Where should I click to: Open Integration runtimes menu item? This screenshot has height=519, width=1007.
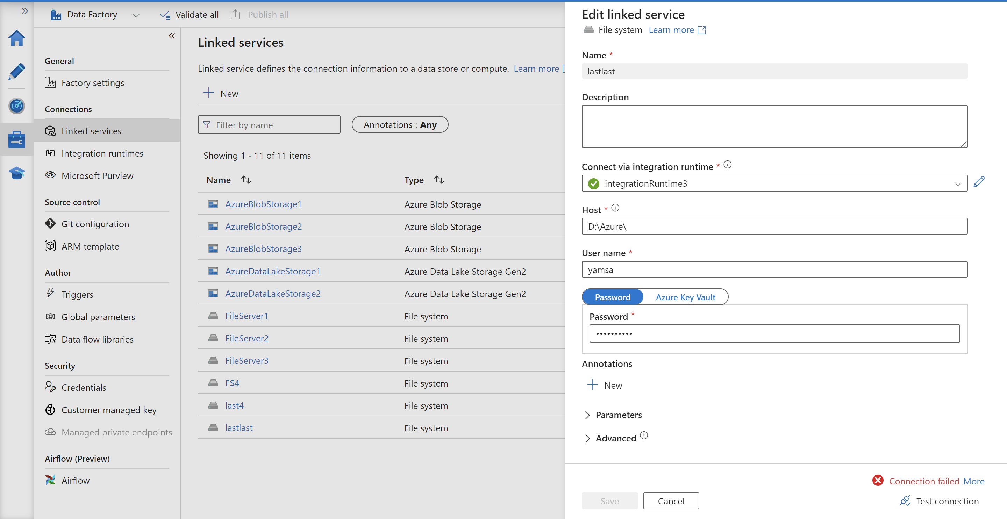102,153
